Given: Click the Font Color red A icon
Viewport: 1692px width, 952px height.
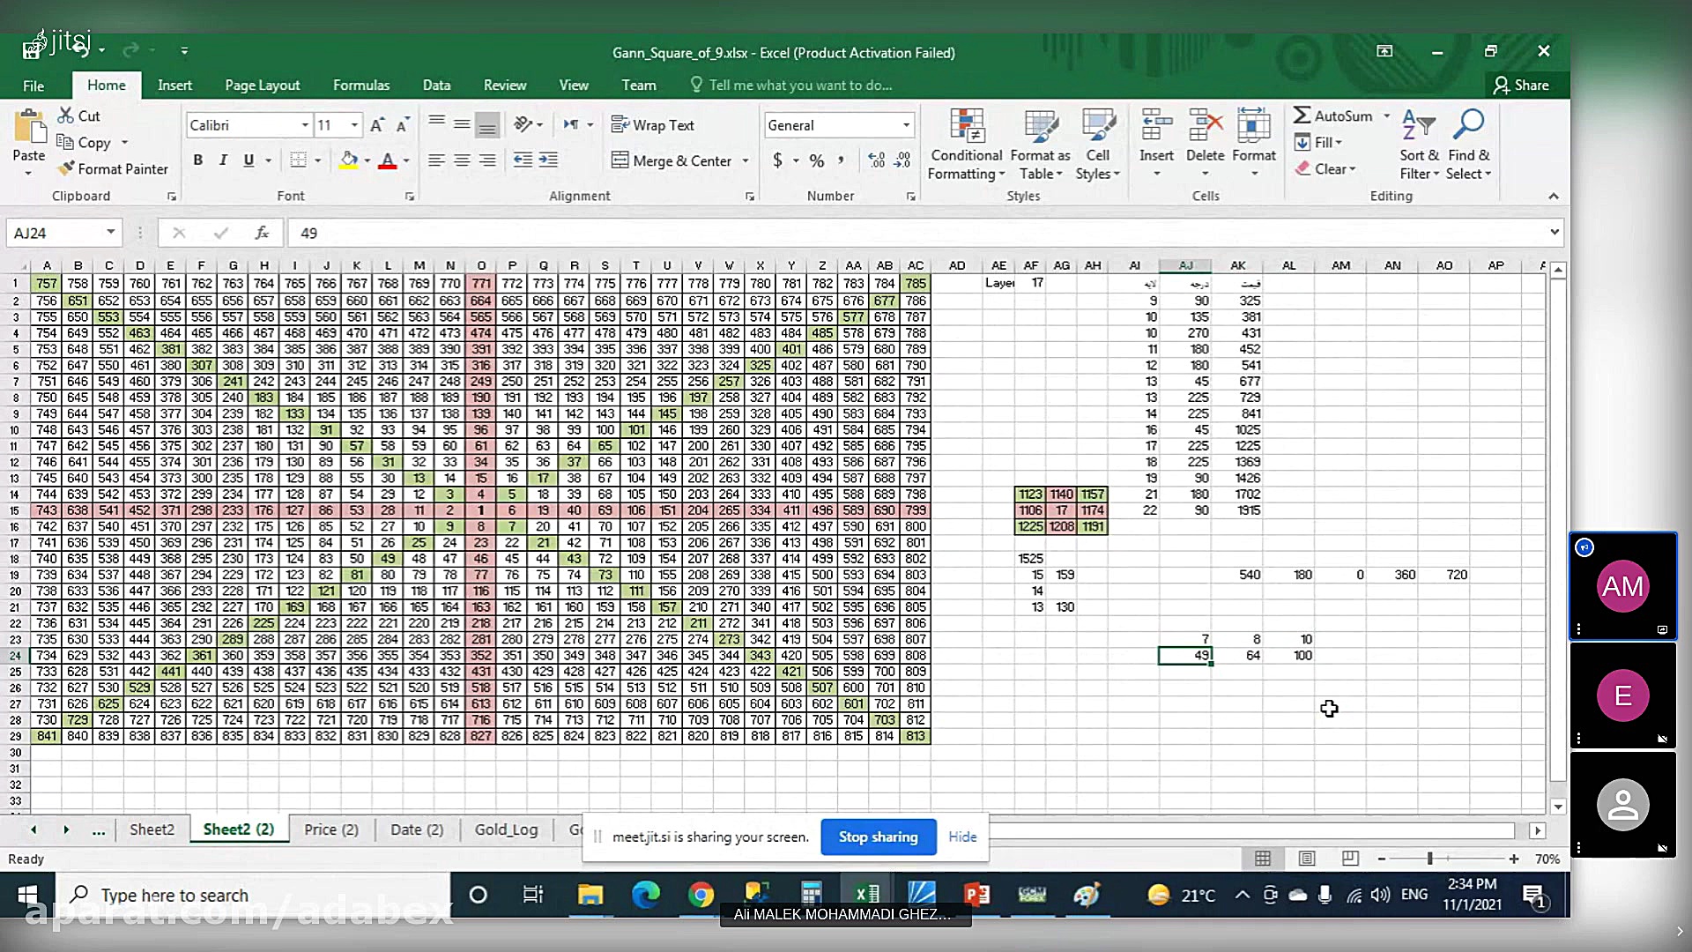Looking at the screenshot, I should pos(387,160).
